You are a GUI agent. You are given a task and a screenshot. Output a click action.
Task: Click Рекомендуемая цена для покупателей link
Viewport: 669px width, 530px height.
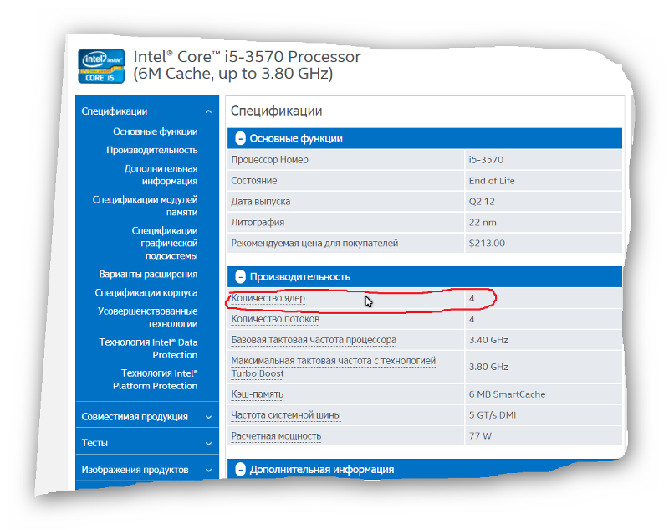[314, 244]
